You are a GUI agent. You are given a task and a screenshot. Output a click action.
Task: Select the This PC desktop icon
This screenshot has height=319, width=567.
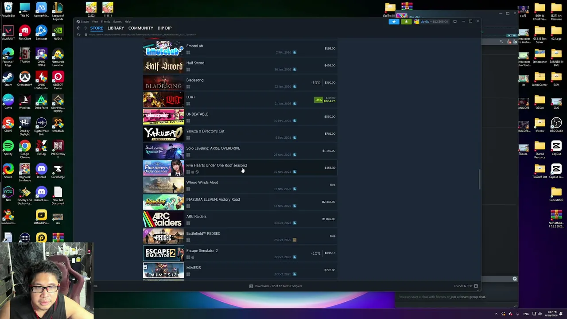pos(25,10)
